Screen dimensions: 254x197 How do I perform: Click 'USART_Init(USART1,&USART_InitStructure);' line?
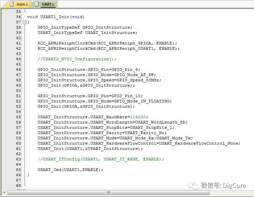tap(90, 149)
